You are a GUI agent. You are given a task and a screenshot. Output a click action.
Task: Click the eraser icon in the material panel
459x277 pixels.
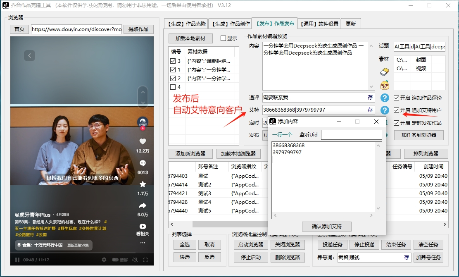tap(384, 71)
